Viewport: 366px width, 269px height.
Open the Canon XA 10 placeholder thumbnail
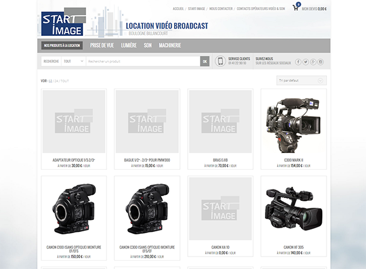click(220, 209)
